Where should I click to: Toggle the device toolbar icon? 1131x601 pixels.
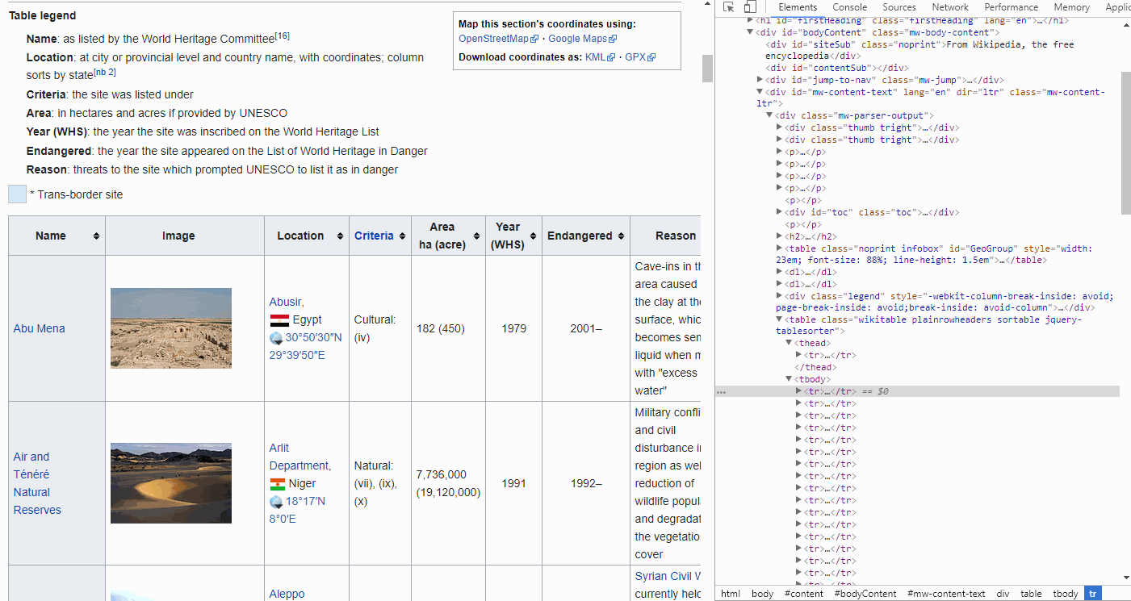click(750, 7)
